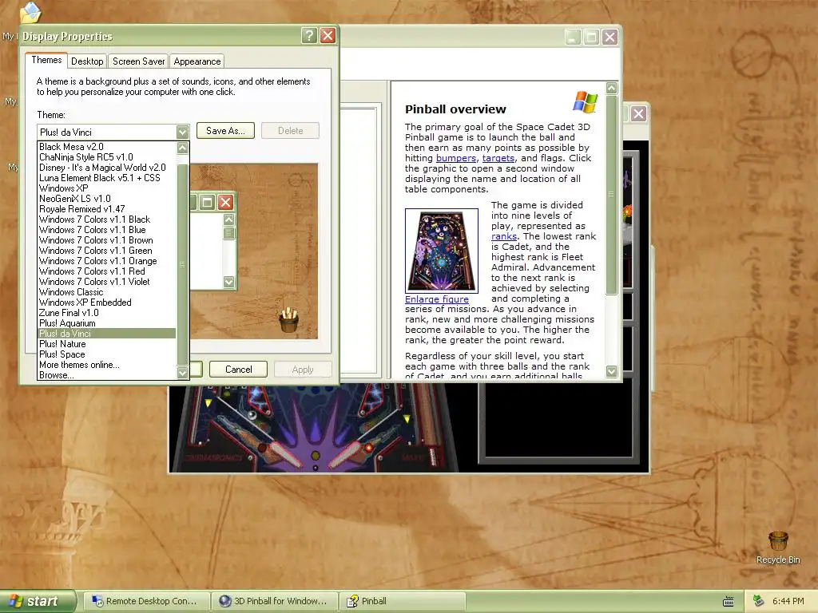
Task: Click the Windows logo in help pane
Action: (585, 101)
